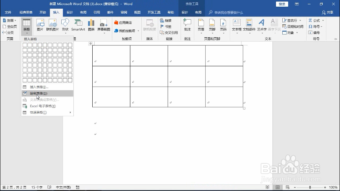Adjust the zoom slider handle

tap(310, 187)
